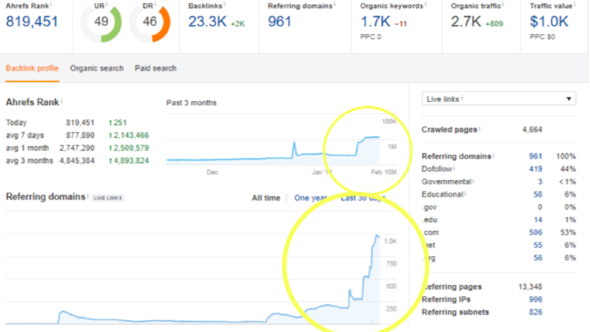Open Referring IPs count 906

pos(536,300)
